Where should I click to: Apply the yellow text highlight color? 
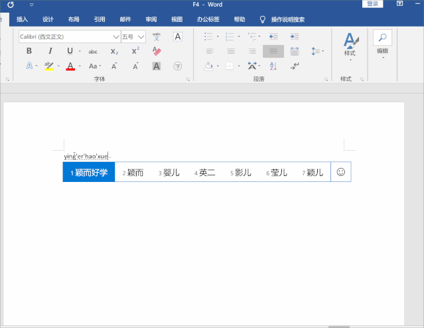(x=49, y=66)
